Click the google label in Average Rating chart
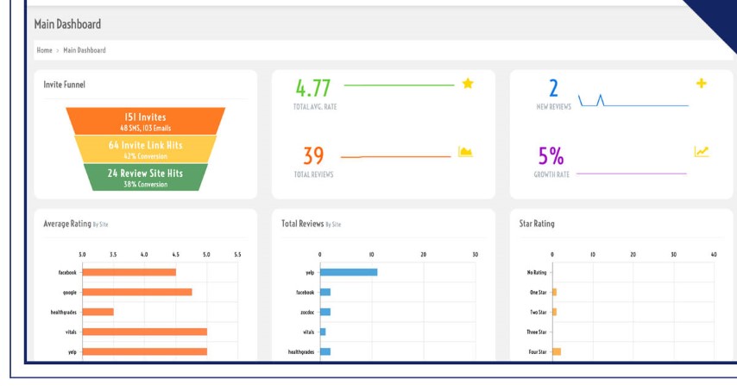The image size is (737, 386). [x=70, y=293]
